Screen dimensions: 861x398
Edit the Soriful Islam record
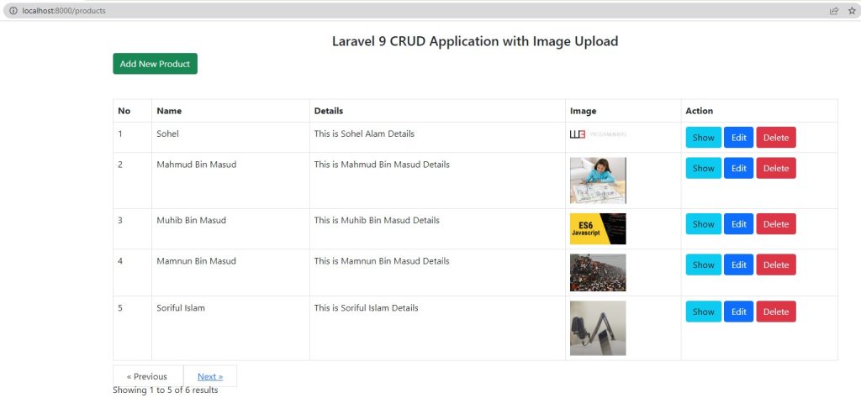click(738, 312)
